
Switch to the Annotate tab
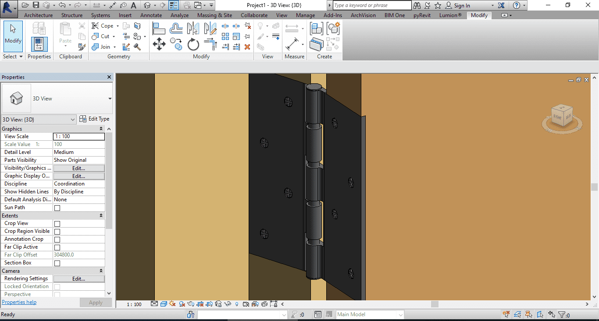point(151,15)
